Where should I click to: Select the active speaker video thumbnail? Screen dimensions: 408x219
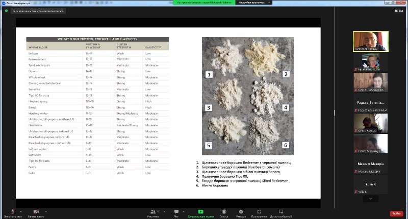(x=371, y=41)
